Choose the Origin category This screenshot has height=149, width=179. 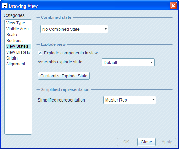coord(12,58)
